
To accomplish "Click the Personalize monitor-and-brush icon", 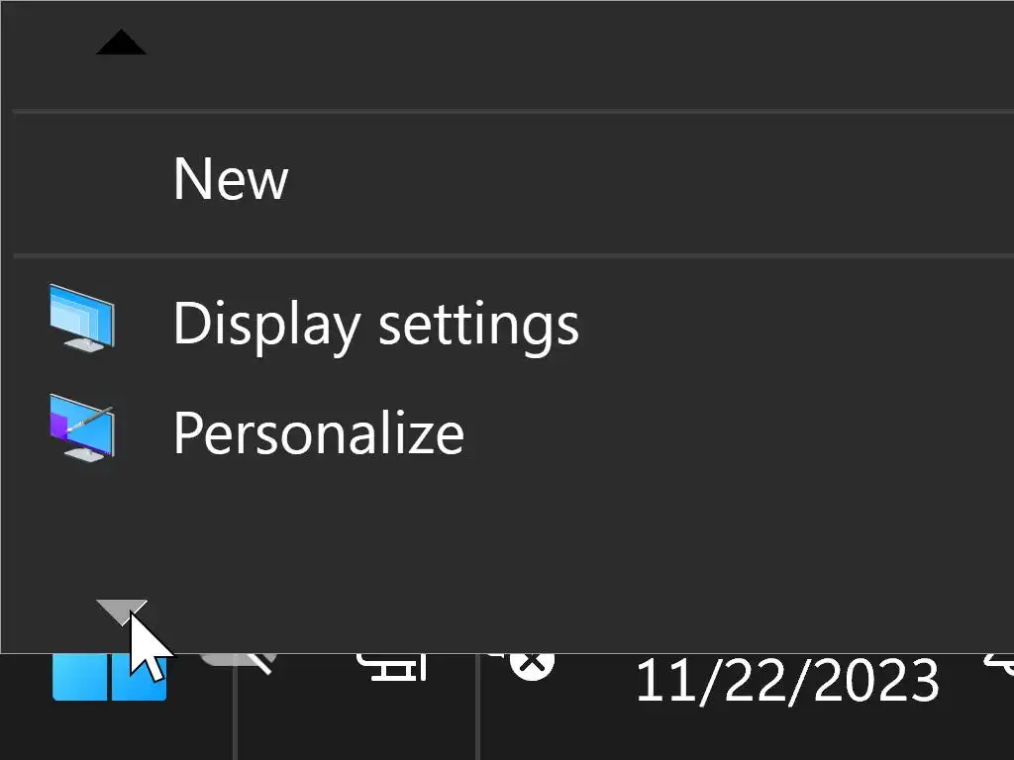I will pyautogui.click(x=82, y=428).
